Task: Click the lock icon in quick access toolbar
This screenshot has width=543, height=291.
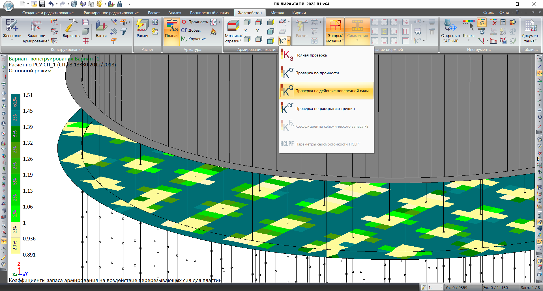Action: point(120,4)
